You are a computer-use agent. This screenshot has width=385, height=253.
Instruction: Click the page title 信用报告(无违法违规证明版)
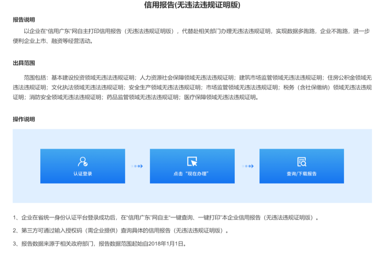(x=192, y=6)
